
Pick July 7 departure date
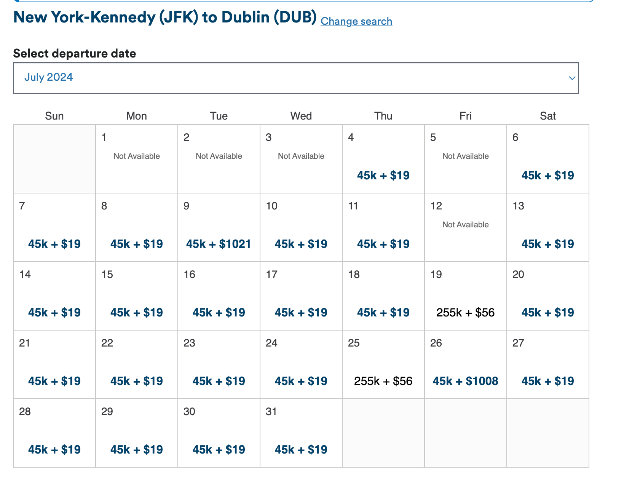[x=54, y=244]
